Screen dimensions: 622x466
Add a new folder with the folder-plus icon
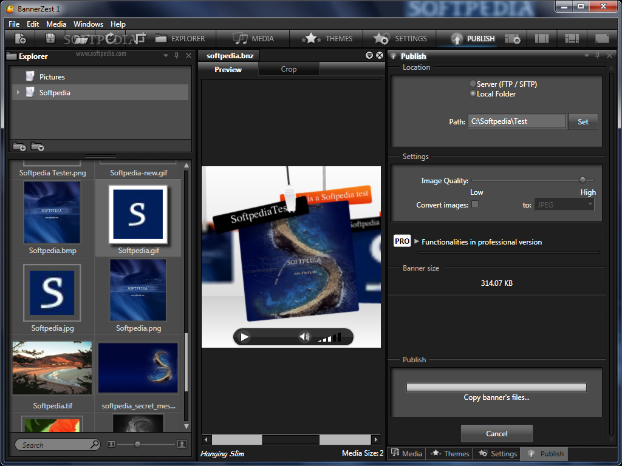point(19,147)
